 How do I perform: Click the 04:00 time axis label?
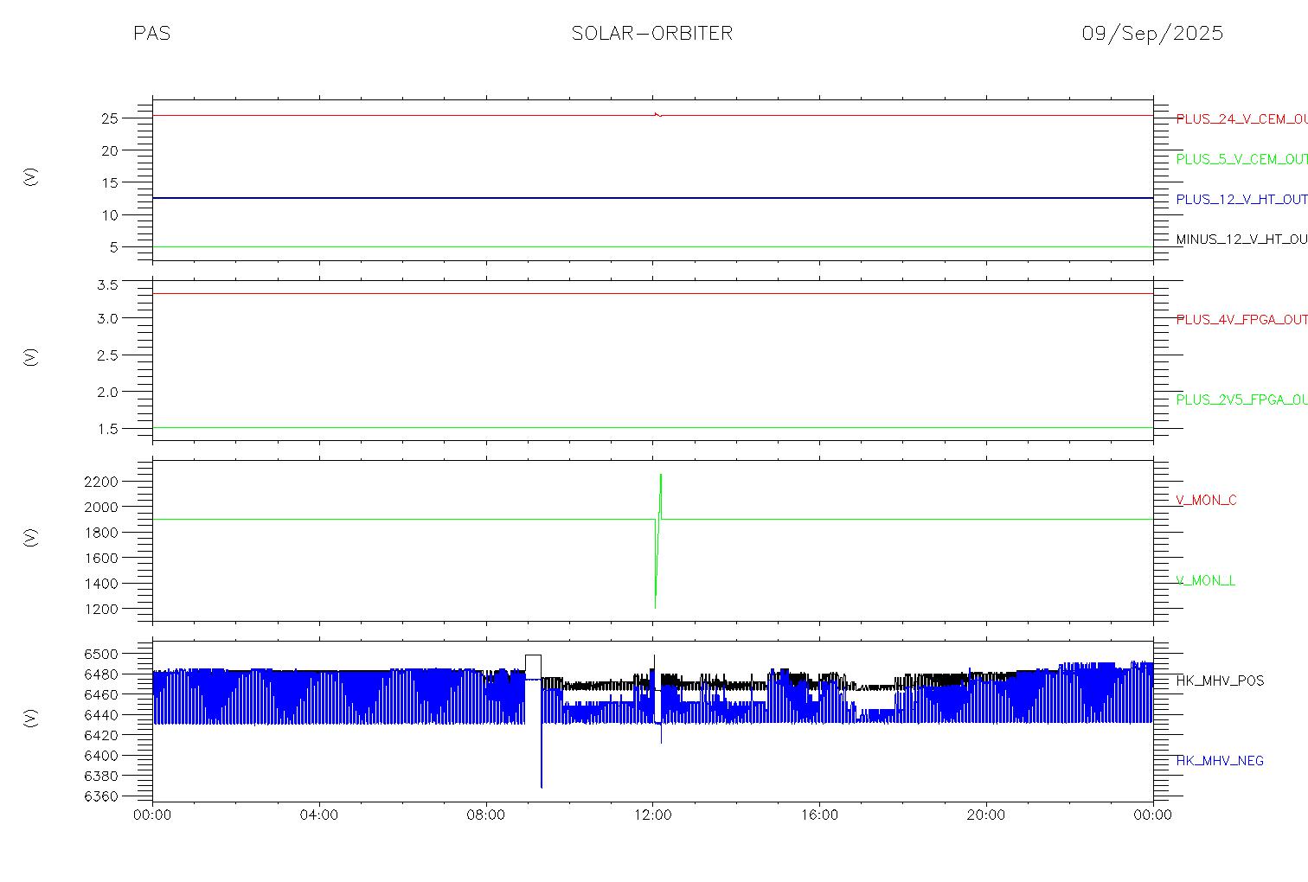point(319,815)
